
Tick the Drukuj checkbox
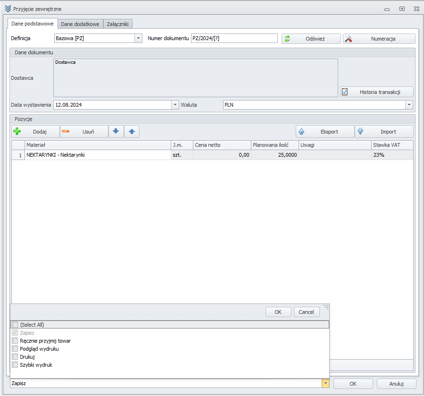point(15,357)
